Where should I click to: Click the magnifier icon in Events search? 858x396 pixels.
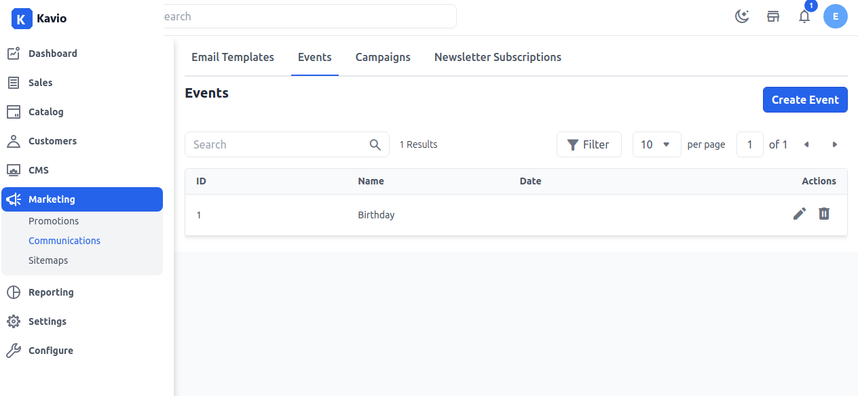pos(375,144)
